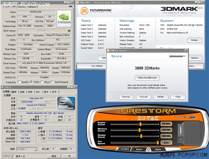Screen dimensions: 209x159
Task: Tick the PhysX checkbox
Action: 42,82
